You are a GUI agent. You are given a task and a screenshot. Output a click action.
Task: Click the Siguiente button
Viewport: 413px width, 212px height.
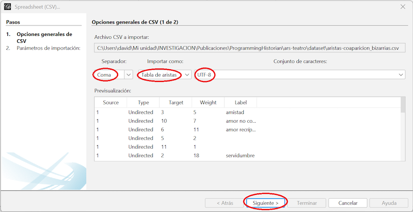(265, 203)
